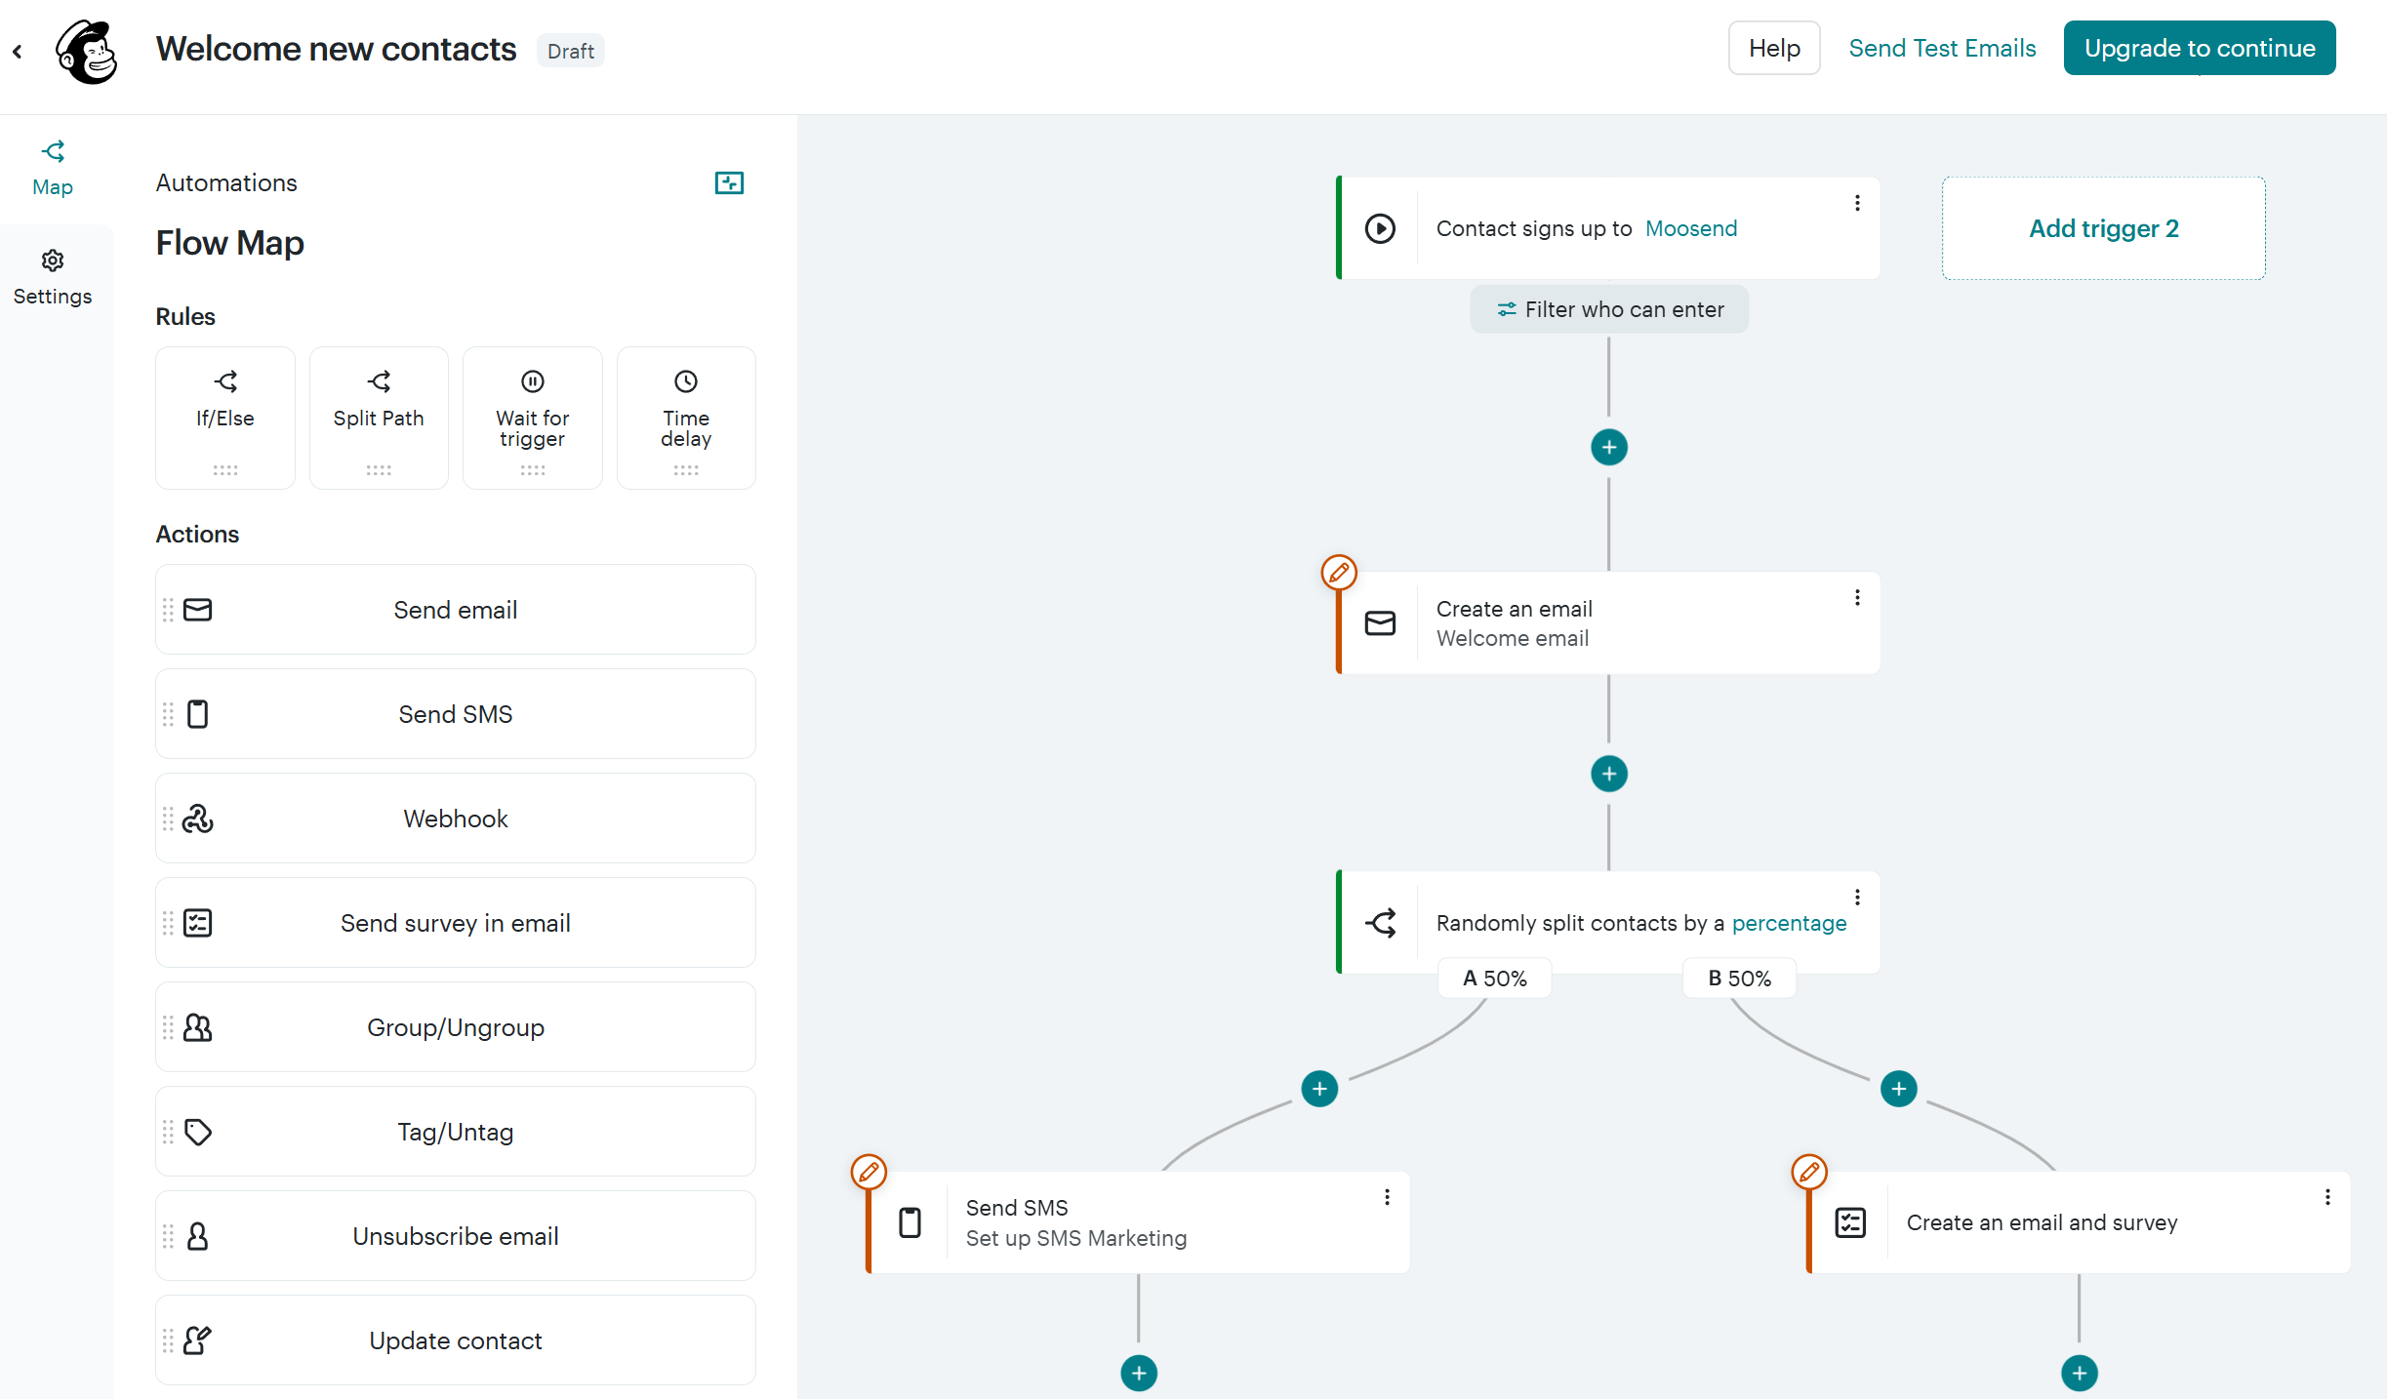
Task: Click the Send email envelope icon
Action: pyautogui.click(x=198, y=609)
